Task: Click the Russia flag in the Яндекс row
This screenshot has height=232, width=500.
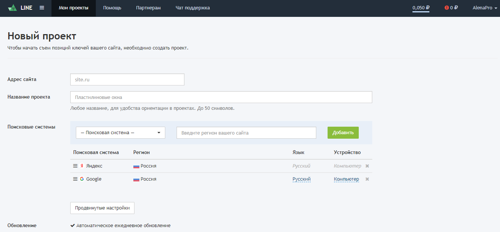Action: pyautogui.click(x=136, y=165)
